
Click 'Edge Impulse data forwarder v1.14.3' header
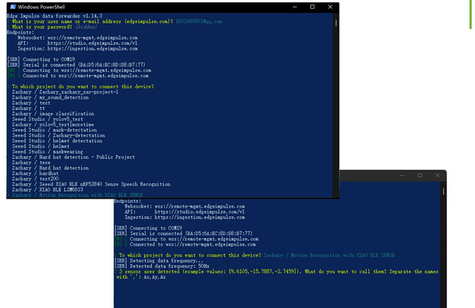(54, 16)
